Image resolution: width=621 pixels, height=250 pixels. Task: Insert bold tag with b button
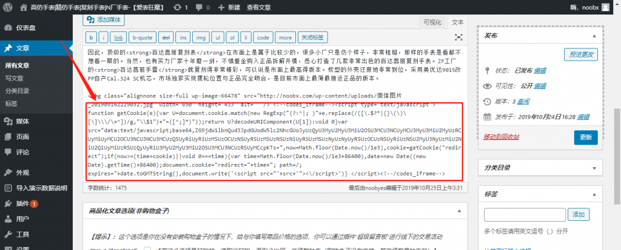[x=92, y=38]
